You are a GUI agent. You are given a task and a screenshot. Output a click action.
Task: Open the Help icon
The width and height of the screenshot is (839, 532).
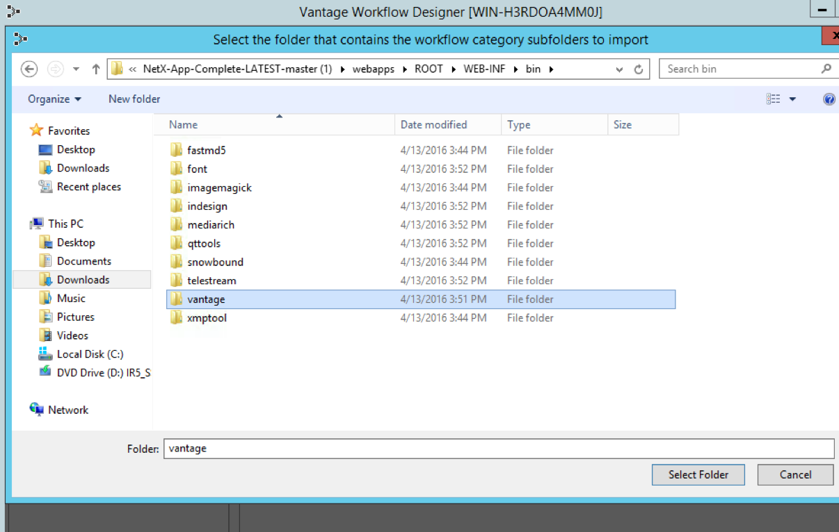pos(829,99)
